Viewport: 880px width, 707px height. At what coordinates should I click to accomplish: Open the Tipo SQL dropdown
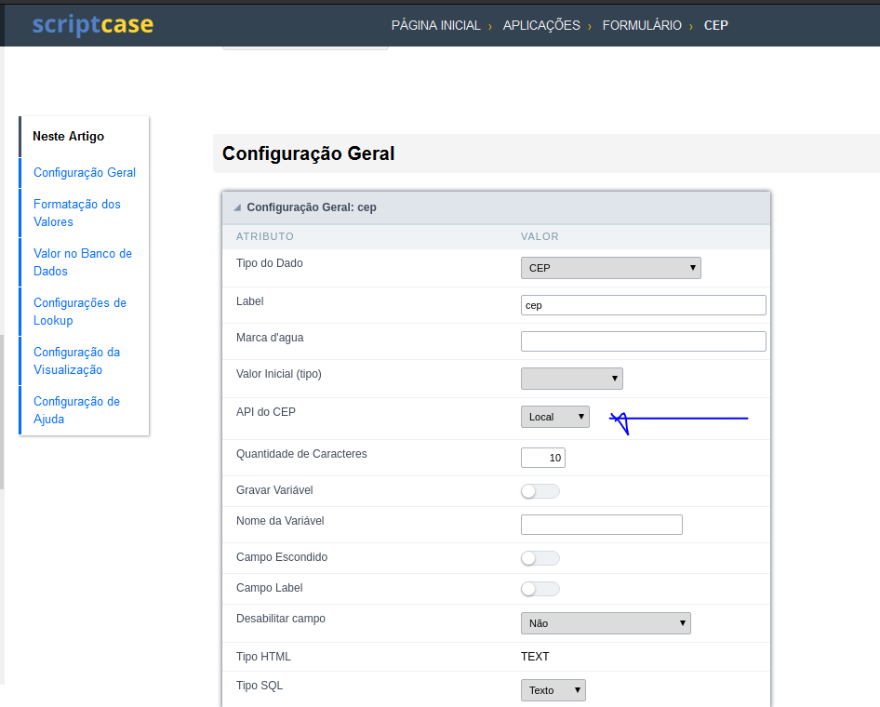pos(553,690)
